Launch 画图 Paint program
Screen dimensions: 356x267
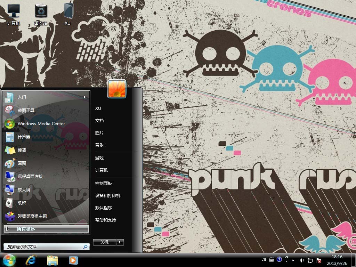coord(22,163)
